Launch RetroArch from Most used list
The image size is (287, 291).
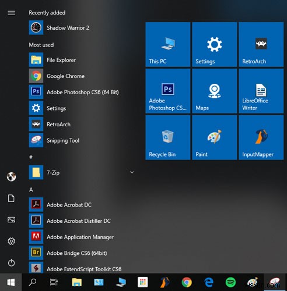[82, 125]
